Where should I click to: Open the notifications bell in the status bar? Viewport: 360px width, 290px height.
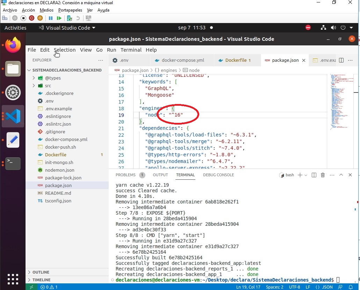[350, 287]
